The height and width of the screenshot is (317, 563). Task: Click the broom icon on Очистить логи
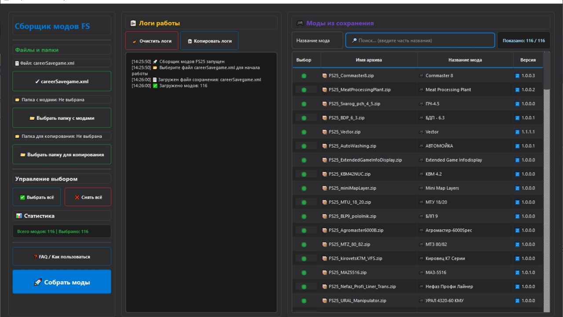pos(135,41)
